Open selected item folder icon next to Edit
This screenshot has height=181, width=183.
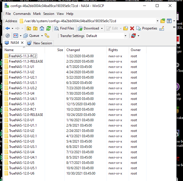click(x=126, y=28)
